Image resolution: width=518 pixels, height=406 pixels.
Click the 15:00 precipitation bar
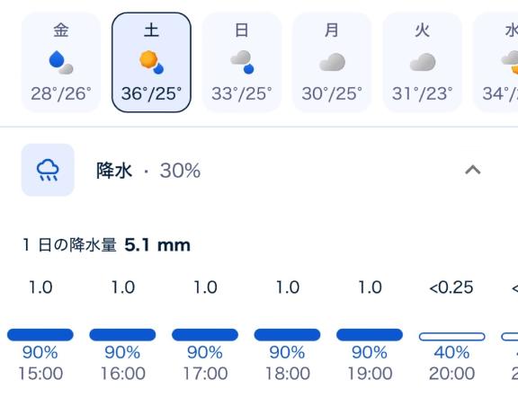pyautogui.click(x=40, y=335)
